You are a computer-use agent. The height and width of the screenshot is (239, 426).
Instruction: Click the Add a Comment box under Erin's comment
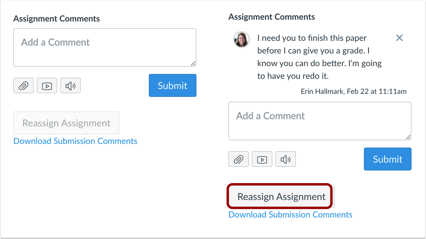(319, 121)
